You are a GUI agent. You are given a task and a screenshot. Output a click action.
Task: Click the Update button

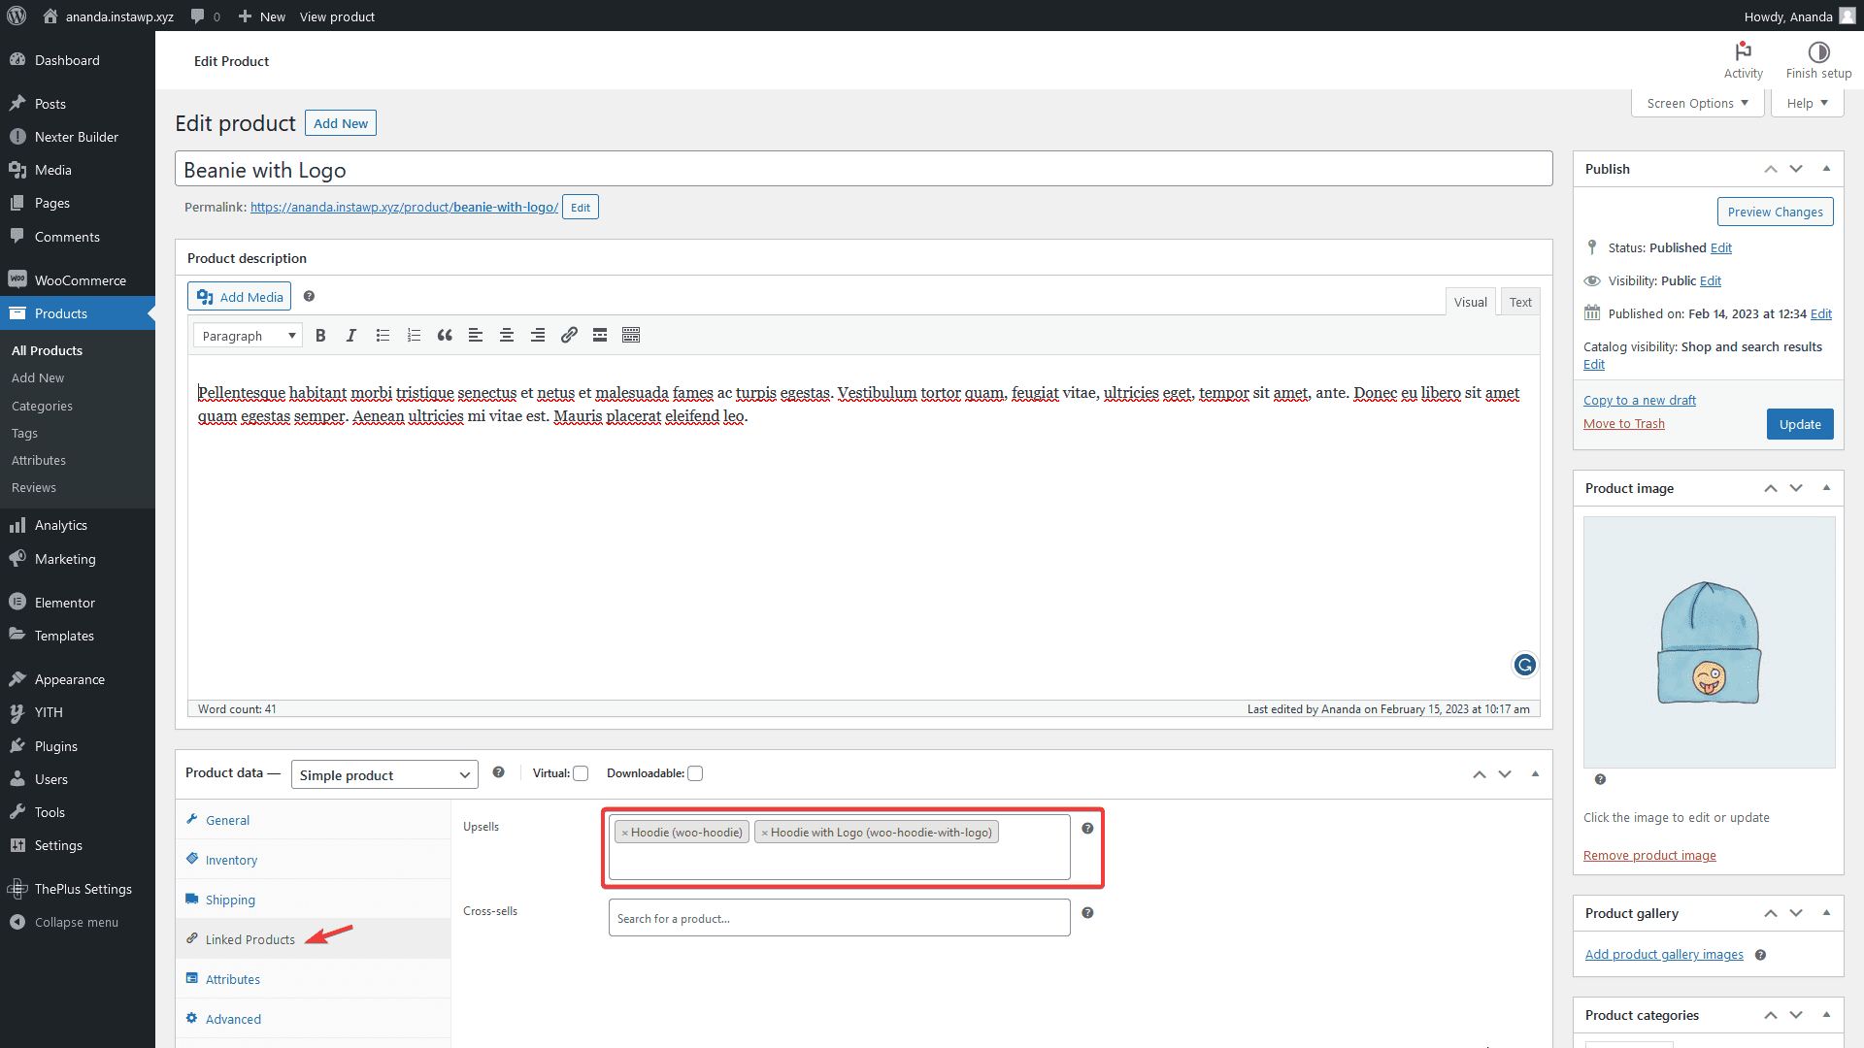pos(1800,424)
